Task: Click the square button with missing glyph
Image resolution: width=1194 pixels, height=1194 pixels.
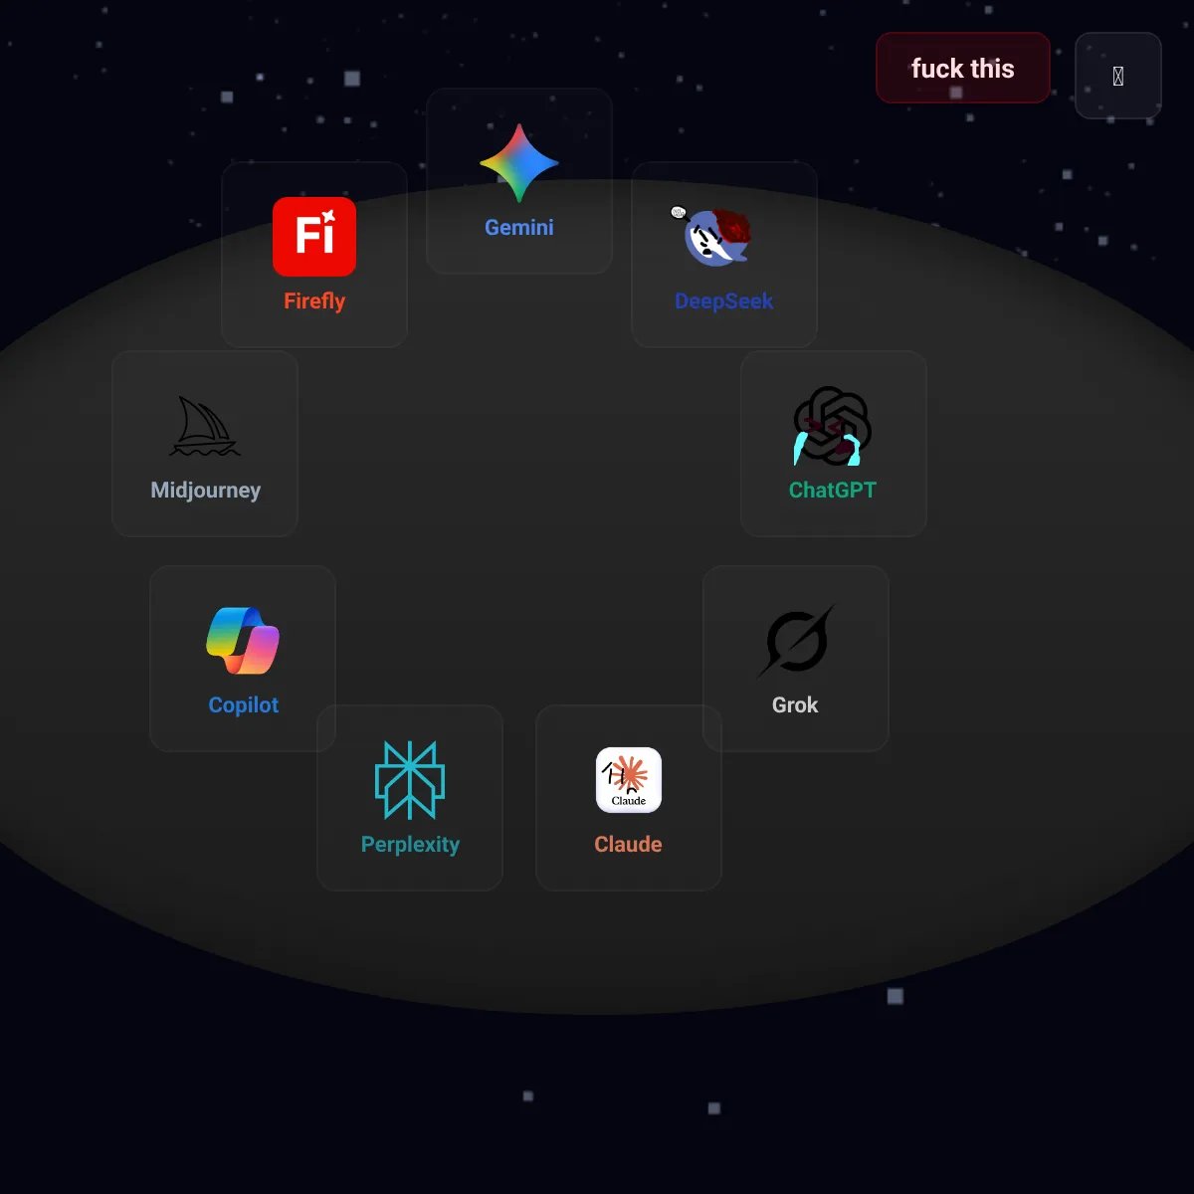Action: [1118, 76]
